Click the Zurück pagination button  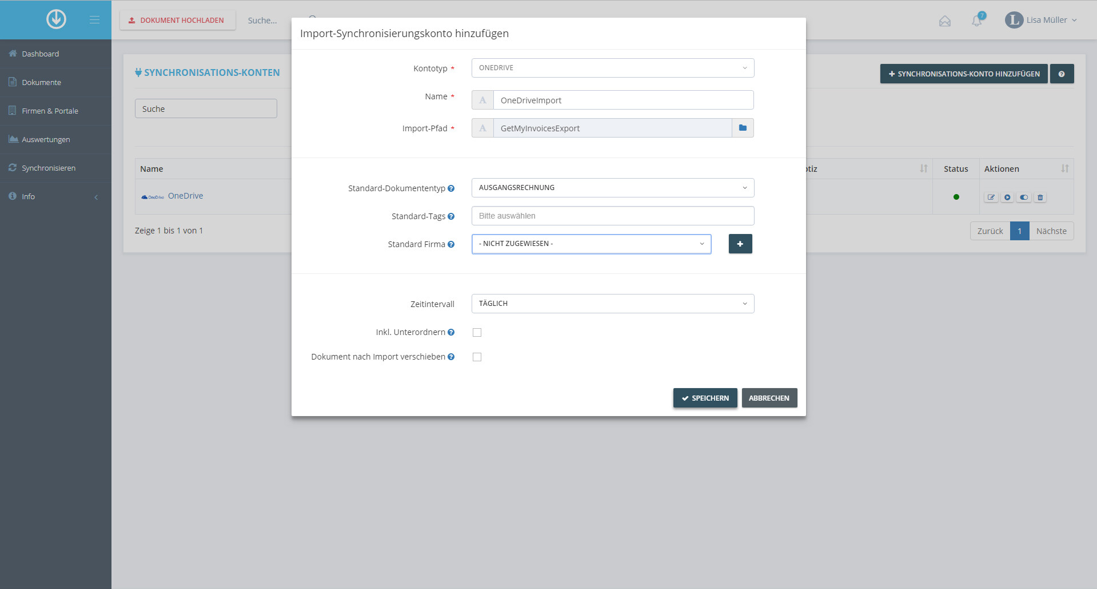click(990, 231)
